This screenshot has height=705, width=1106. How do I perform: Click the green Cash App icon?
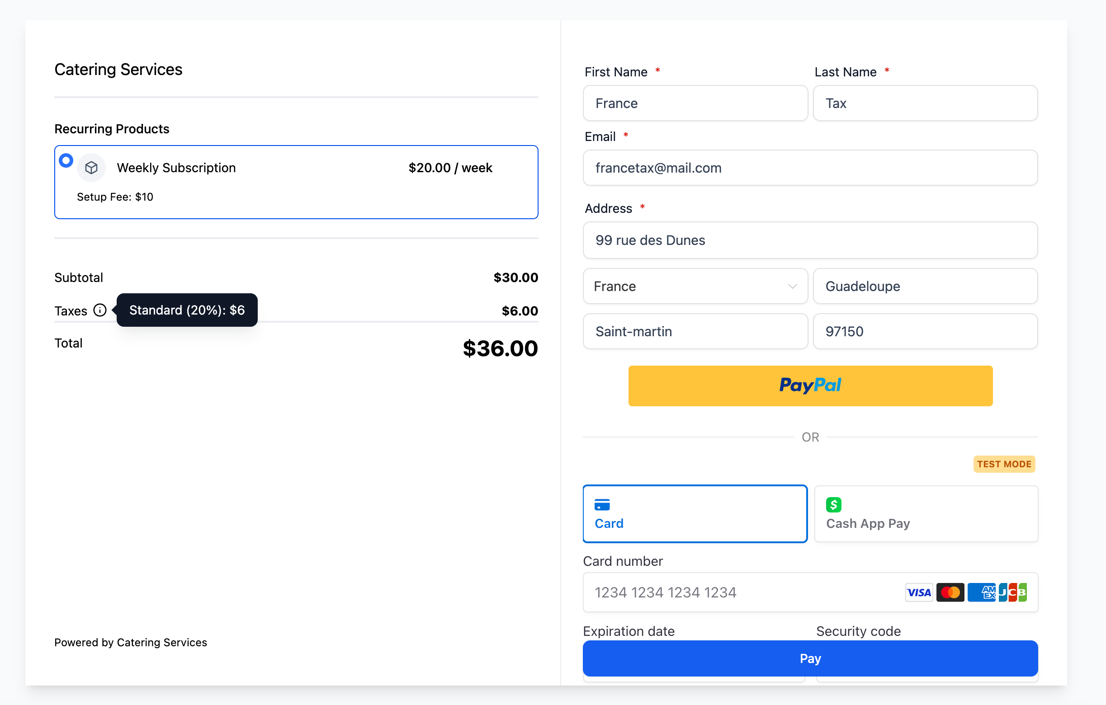(833, 504)
